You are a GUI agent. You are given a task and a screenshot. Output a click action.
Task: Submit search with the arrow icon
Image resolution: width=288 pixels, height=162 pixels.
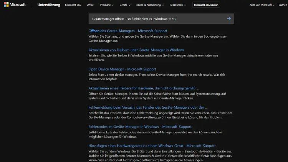229,18
